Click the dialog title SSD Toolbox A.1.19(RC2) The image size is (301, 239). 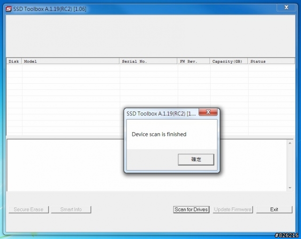pos(161,114)
